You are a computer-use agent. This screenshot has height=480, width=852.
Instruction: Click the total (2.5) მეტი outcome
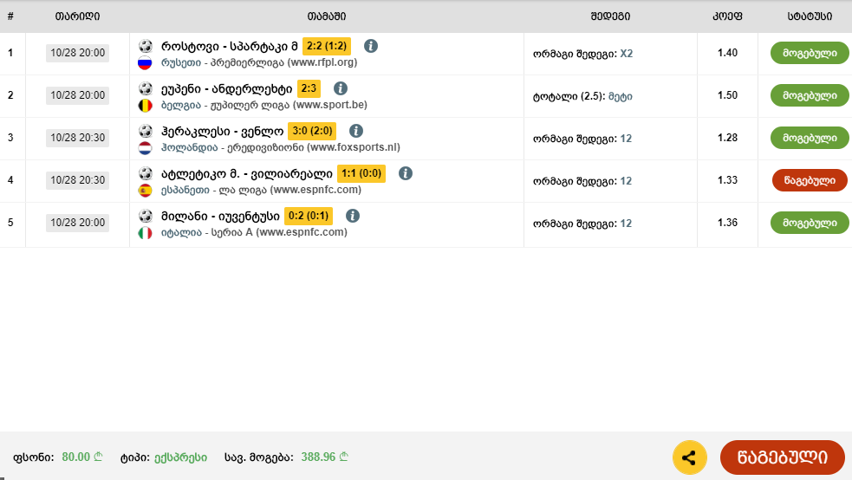click(x=620, y=96)
